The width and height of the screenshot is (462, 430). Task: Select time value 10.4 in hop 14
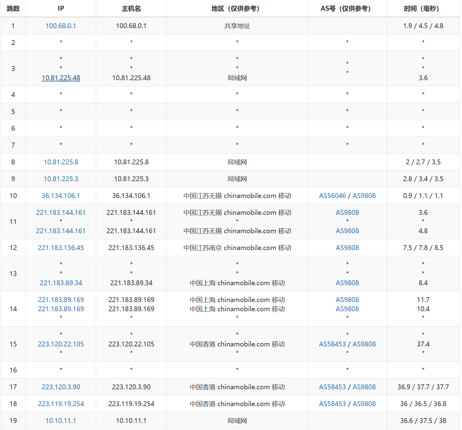pyautogui.click(x=423, y=309)
